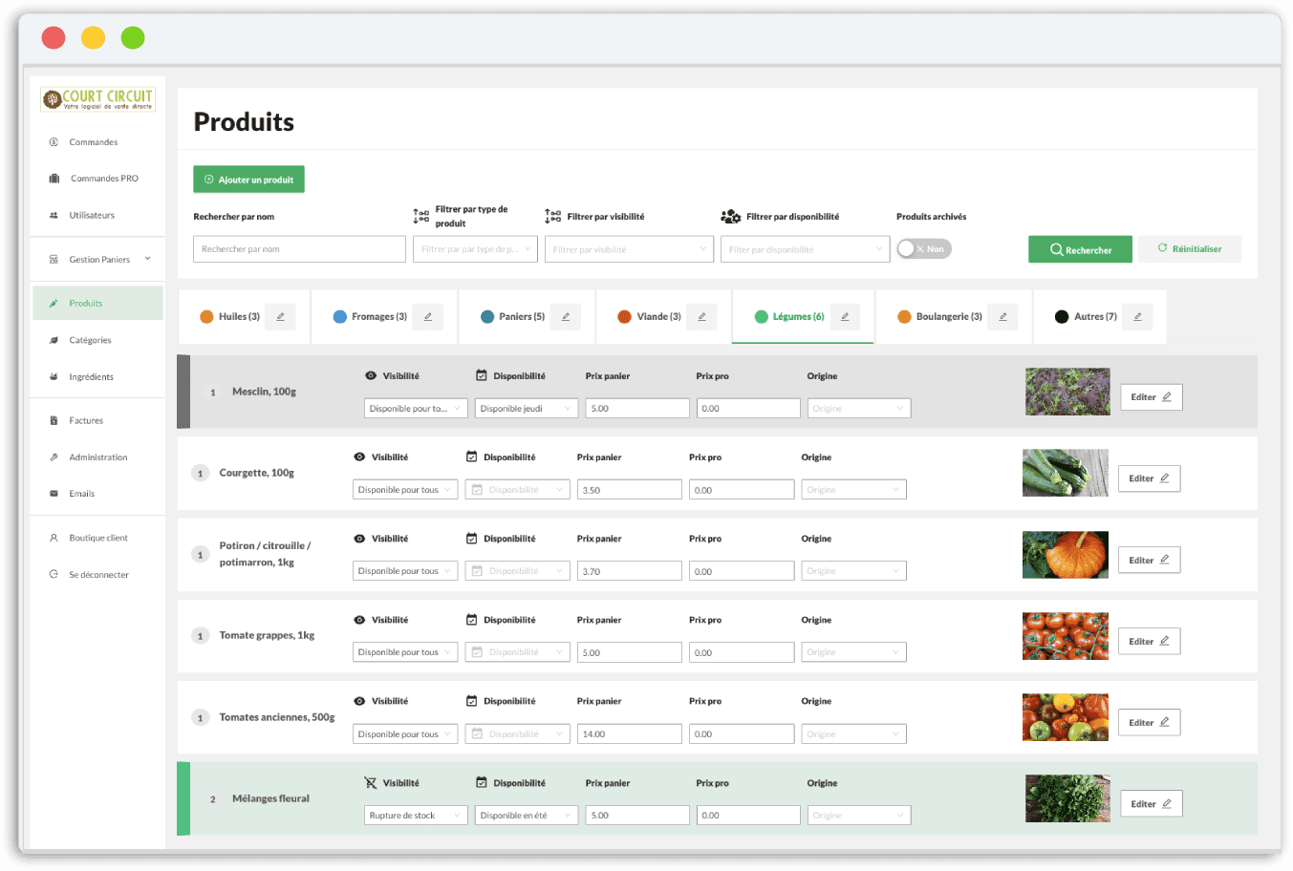The width and height of the screenshot is (1293, 871).
Task: Expand the Gestion Paniers sidebar section
Action: 147,259
